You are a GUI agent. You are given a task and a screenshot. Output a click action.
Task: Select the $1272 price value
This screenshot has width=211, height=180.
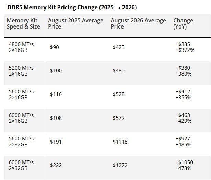120,165
